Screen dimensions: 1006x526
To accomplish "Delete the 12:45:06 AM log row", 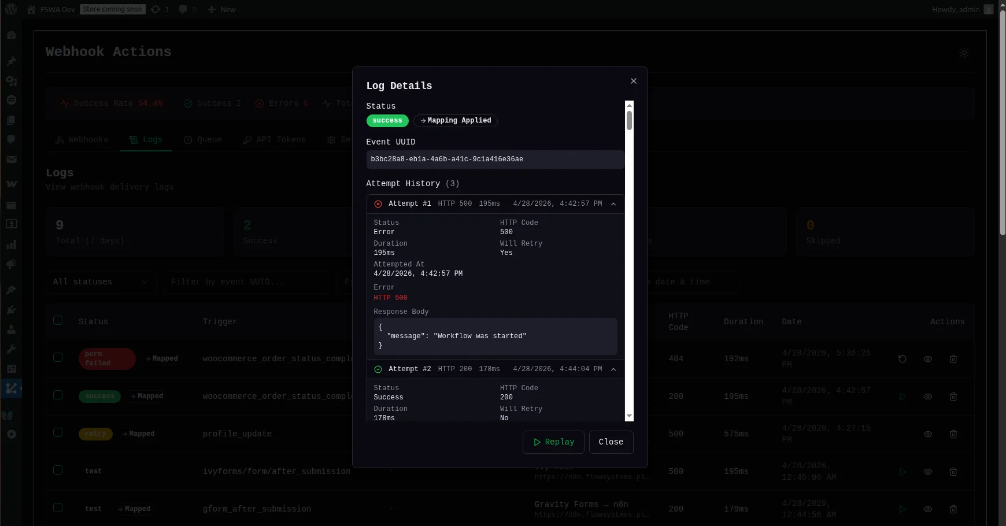I will click(x=953, y=472).
